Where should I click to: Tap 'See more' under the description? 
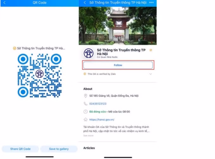(x=89, y=136)
